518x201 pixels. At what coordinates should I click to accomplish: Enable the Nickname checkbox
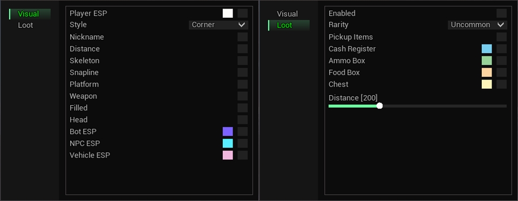coord(242,37)
